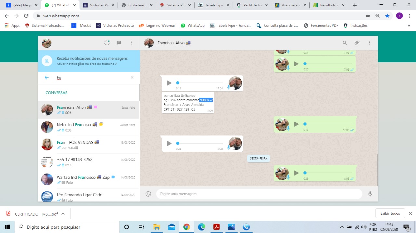
Task: Click 'Exibir todos' downloads button
Action: pyautogui.click(x=390, y=213)
